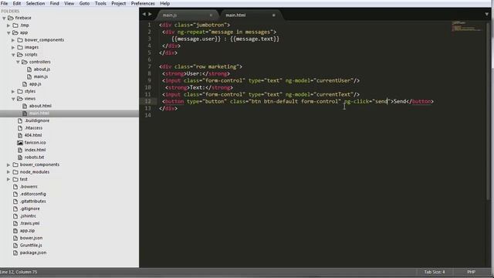Open the tab list dropdown arrow
Viewport: 494px width, 278px height.
click(487, 15)
